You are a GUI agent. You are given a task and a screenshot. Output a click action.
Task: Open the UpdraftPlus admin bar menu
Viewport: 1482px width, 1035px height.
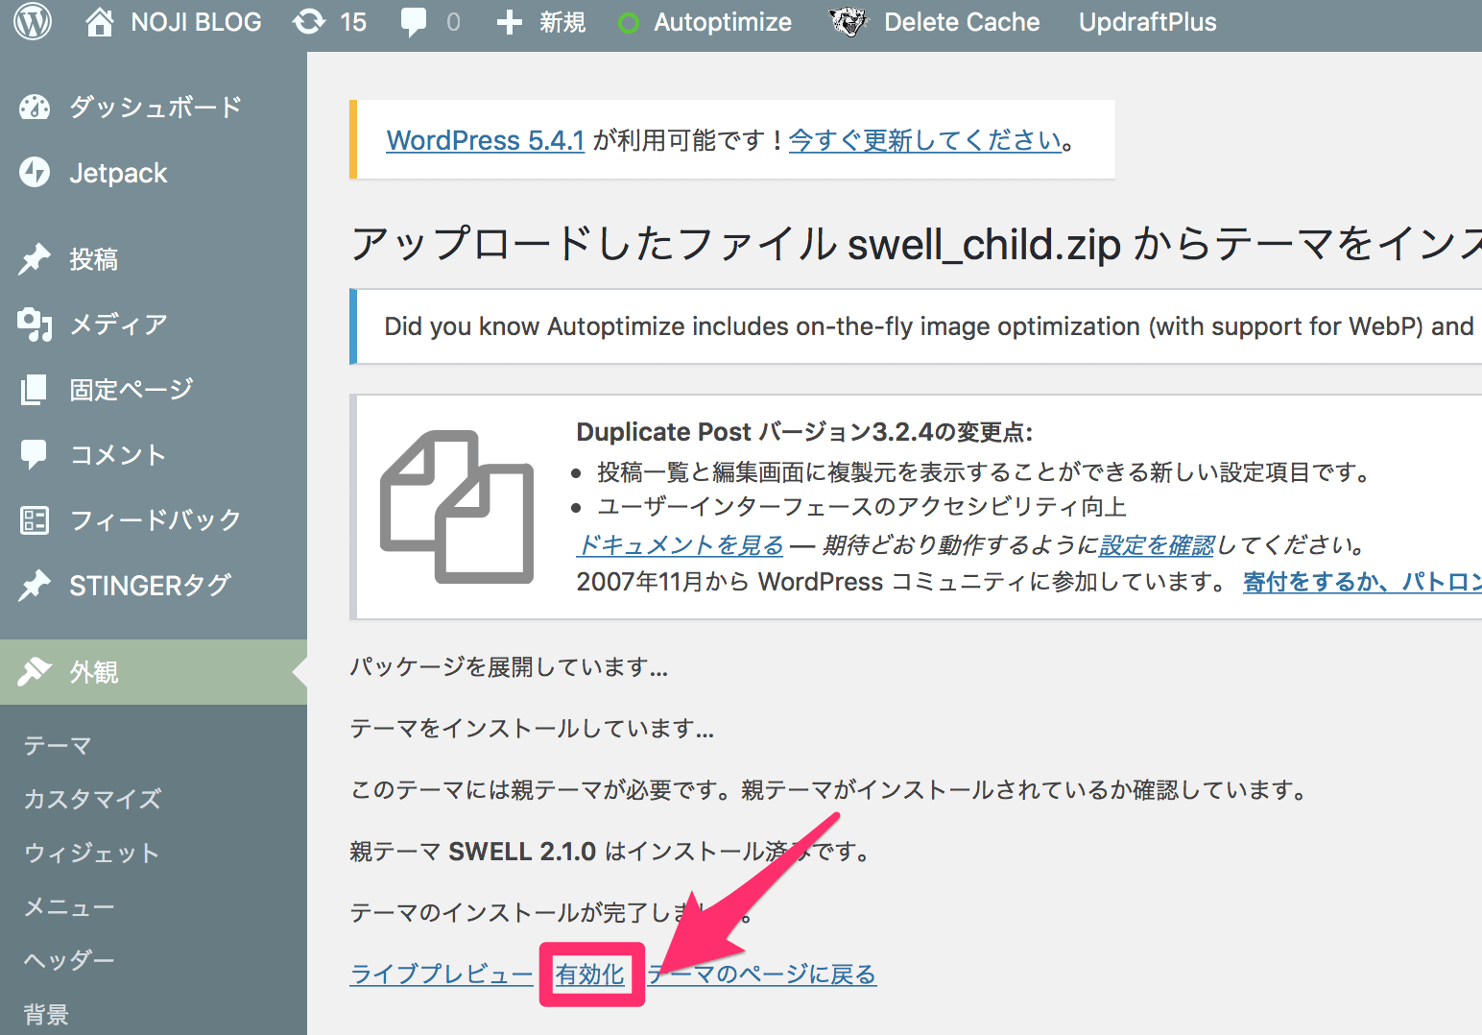click(x=1147, y=22)
